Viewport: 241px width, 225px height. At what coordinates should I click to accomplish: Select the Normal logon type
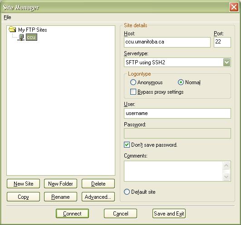point(181,82)
